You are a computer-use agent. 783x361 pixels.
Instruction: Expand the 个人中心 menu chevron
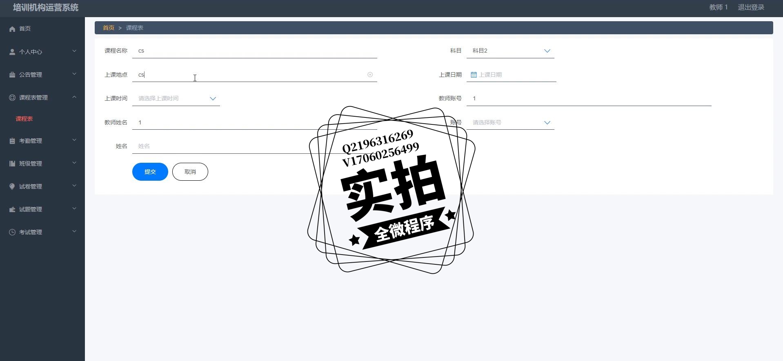(x=74, y=51)
